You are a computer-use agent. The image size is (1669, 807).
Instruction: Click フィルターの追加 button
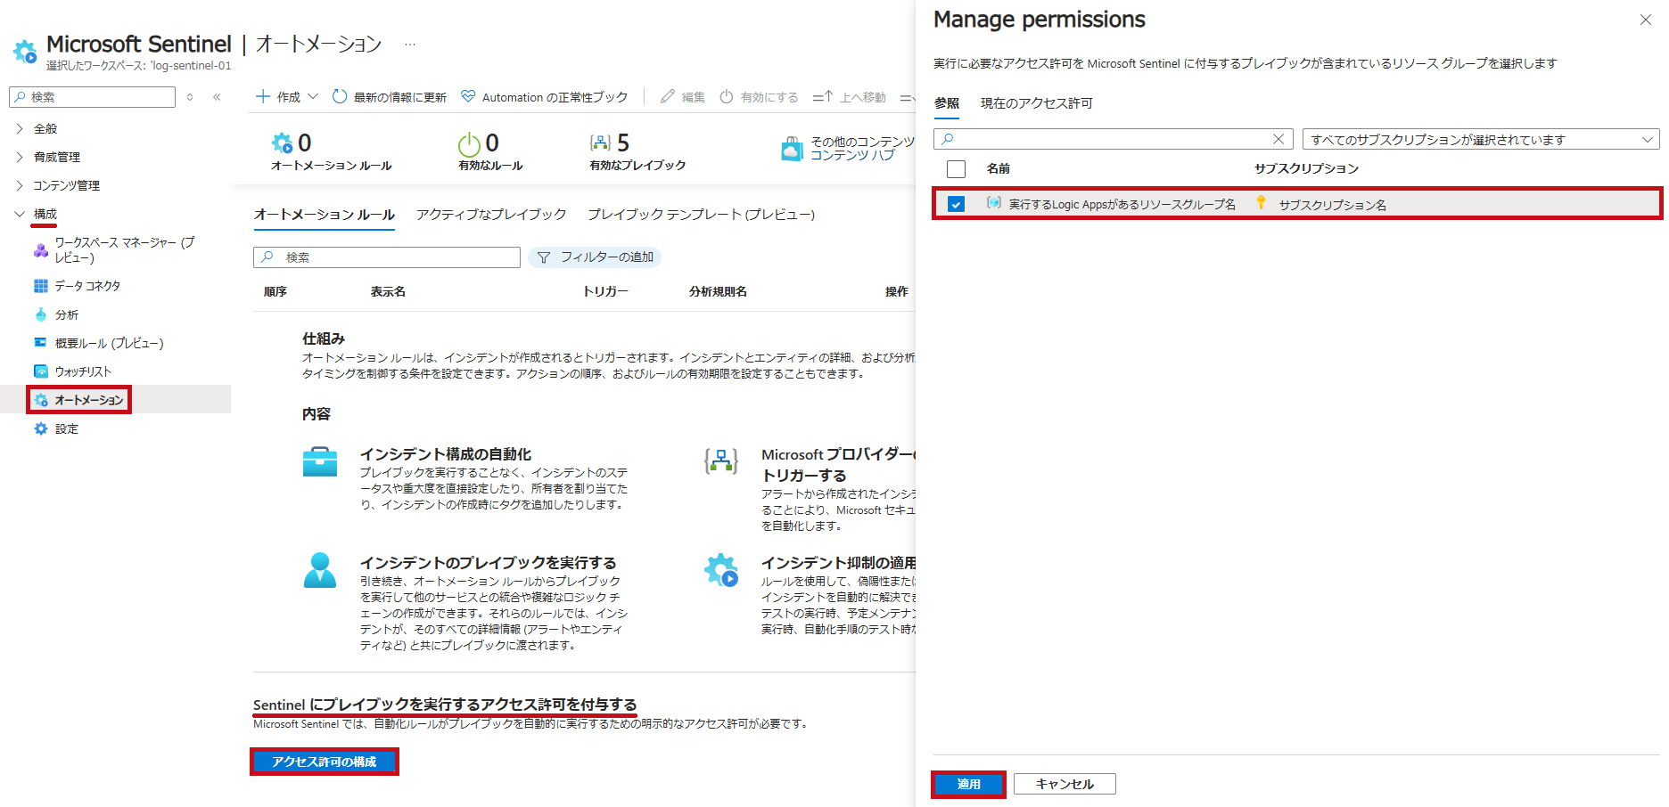(595, 257)
